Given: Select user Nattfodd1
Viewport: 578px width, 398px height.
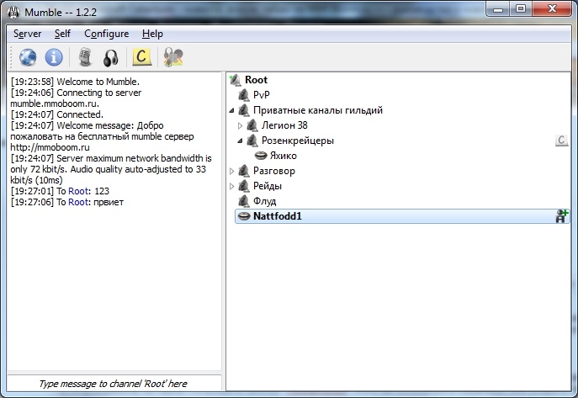Looking at the screenshot, I should point(277,216).
